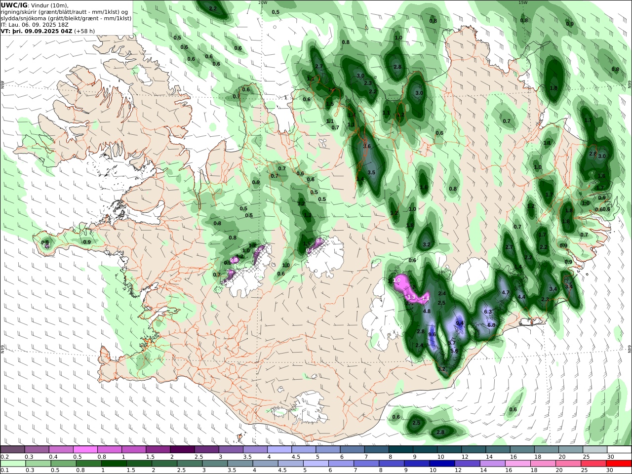Click the 9.4 precipitation value on the map
Image resolution: width=632 pixels, height=474 pixels.
pos(460,323)
